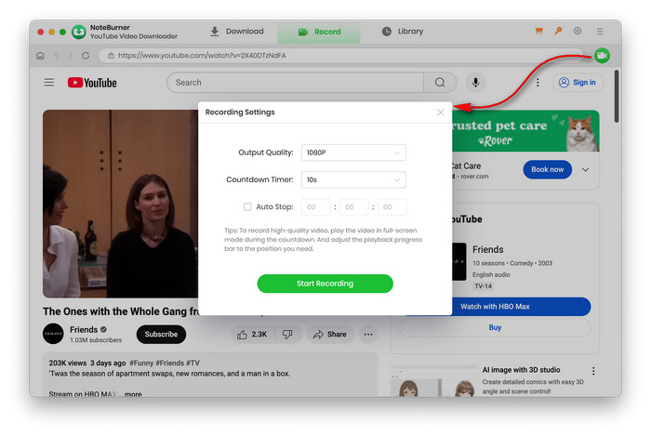Open the Countdown Timer dropdown
This screenshot has width=651, height=436.
[x=353, y=179]
